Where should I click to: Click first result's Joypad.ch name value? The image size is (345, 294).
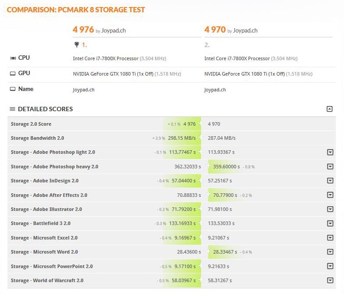(84, 90)
